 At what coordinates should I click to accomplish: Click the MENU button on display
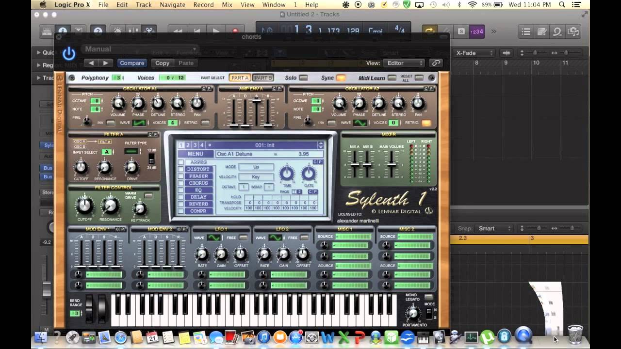click(x=196, y=154)
